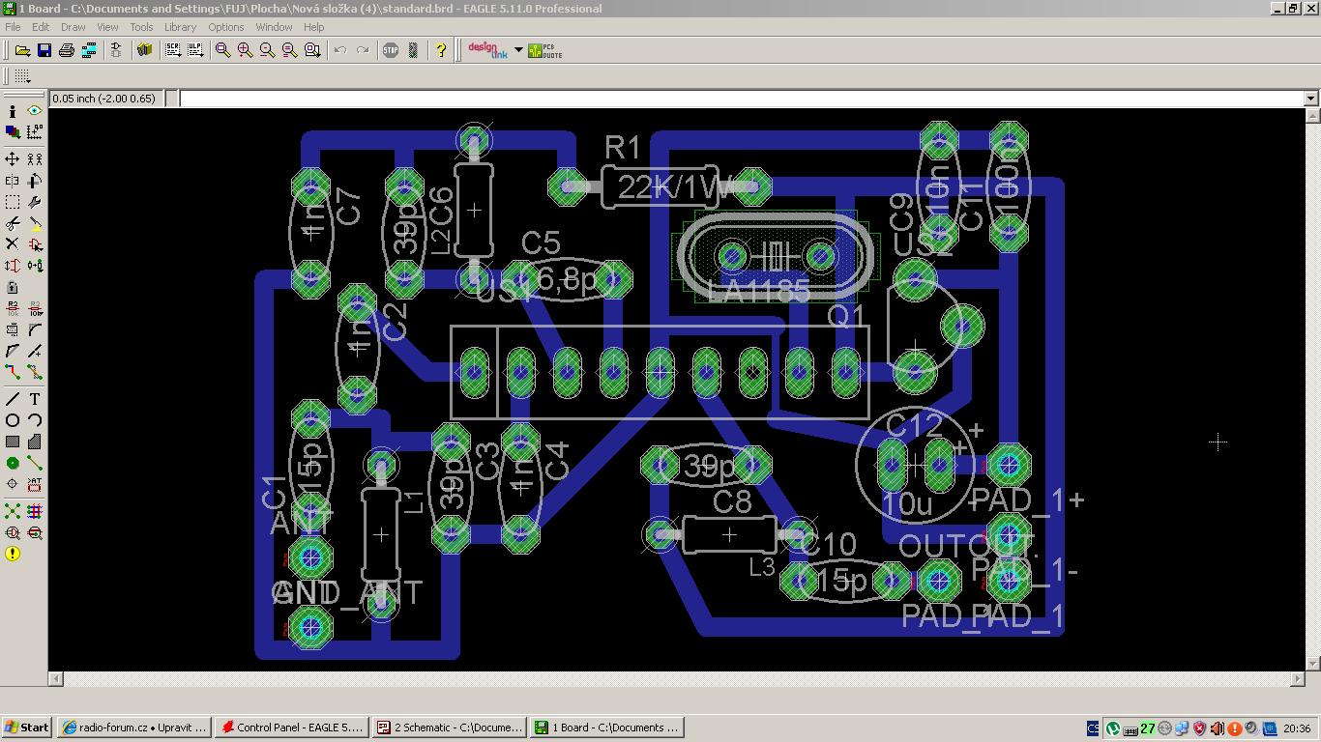Viewport: 1321px width, 742px height.
Task: Open the Tools menu
Action: [141, 27]
